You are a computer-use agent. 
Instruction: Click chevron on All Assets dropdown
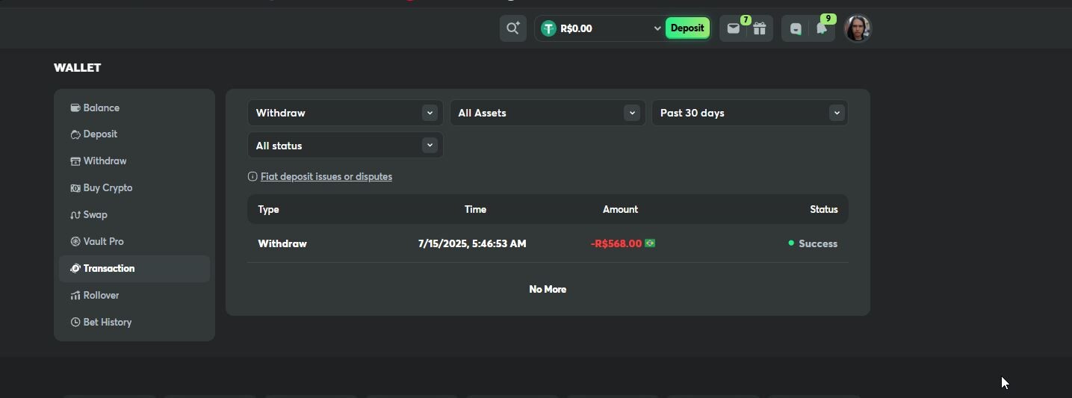click(632, 113)
